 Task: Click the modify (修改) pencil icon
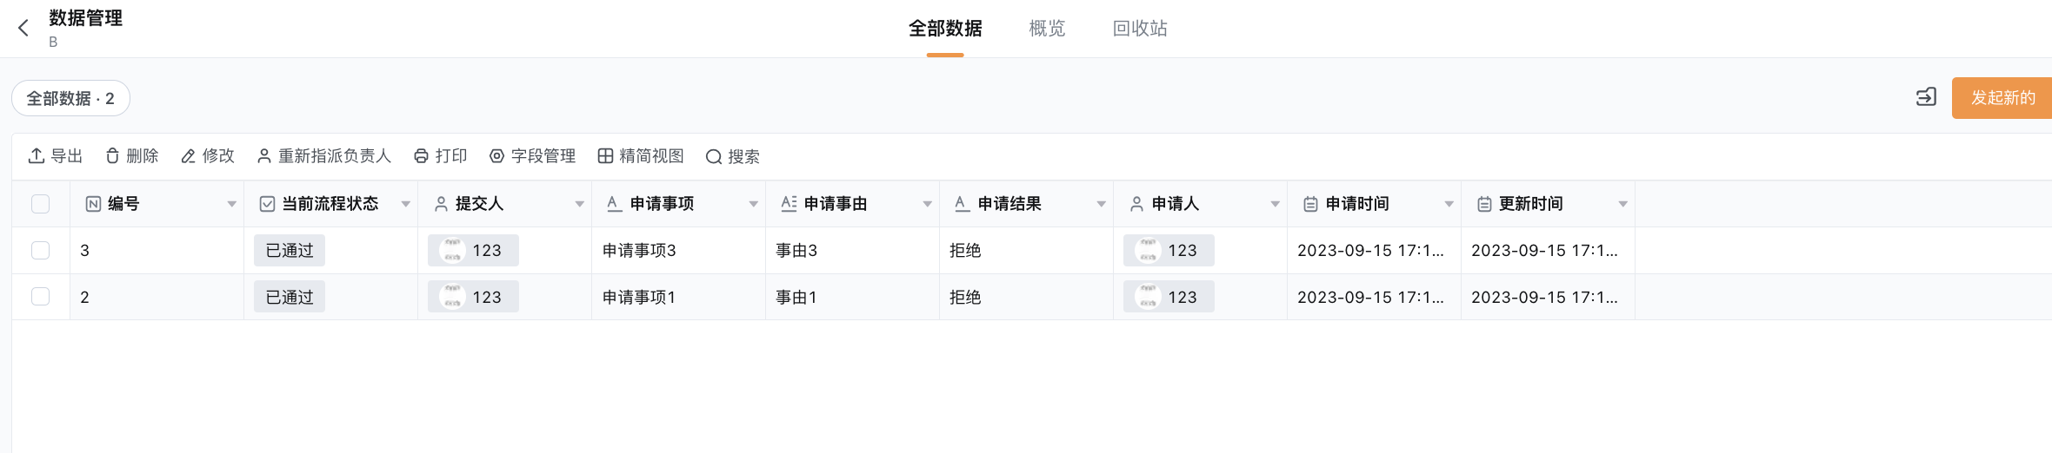tap(188, 156)
